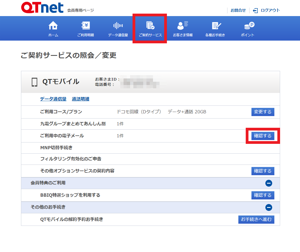Collapse the 会員特典のご利用 section

coord(269,183)
